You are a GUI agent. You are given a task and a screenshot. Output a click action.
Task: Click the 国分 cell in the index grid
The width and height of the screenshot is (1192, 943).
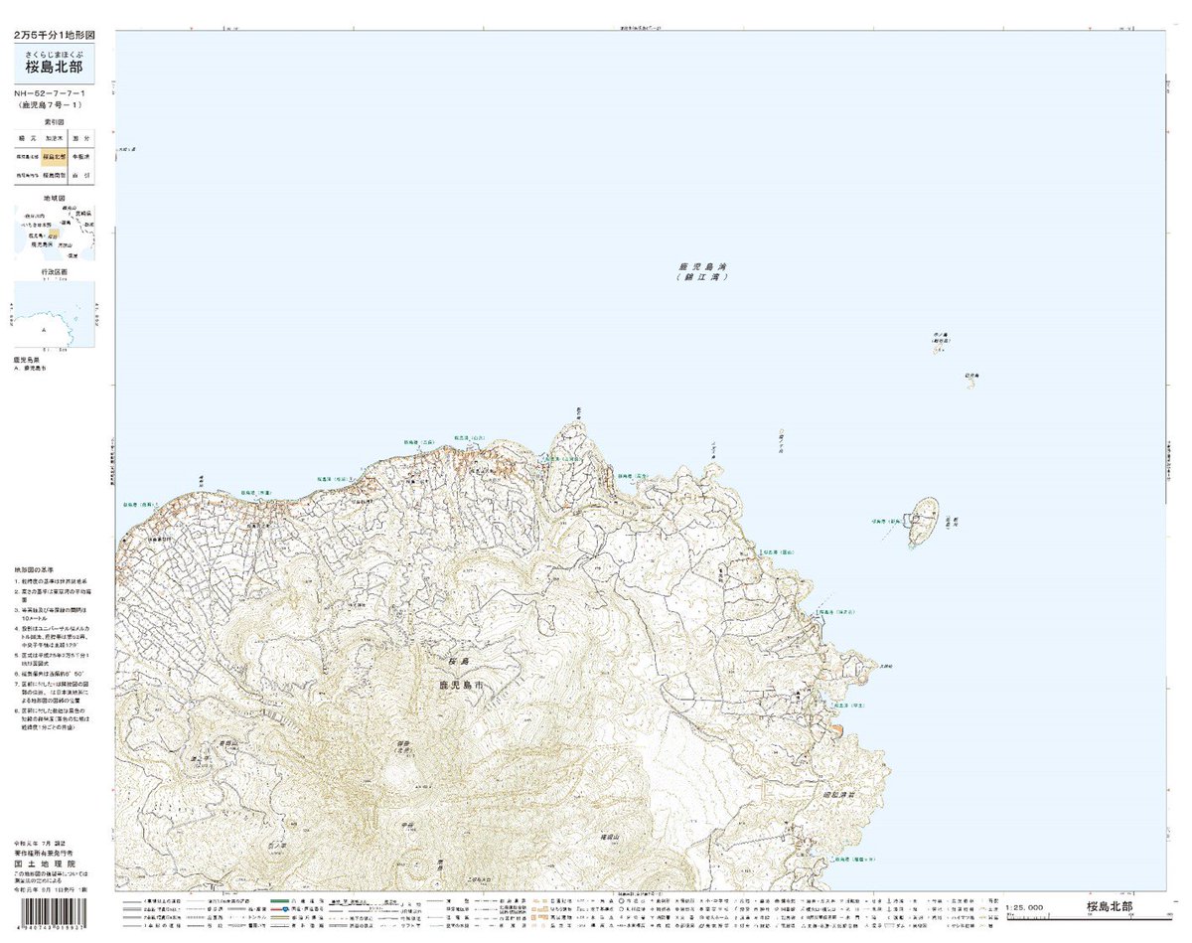[x=81, y=139]
